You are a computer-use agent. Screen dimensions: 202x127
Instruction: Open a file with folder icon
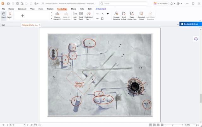(x=9, y=3)
